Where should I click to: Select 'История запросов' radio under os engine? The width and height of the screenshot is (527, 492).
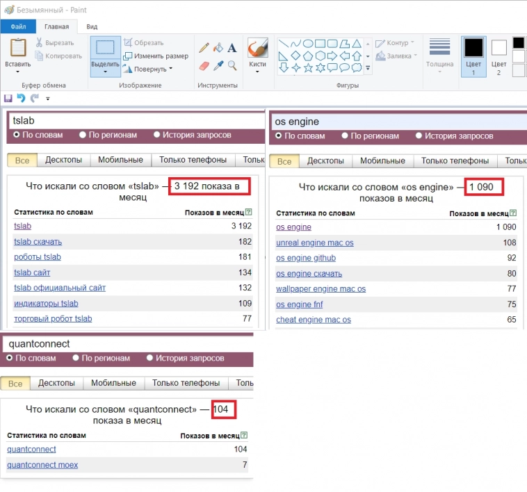click(x=419, y=136)
